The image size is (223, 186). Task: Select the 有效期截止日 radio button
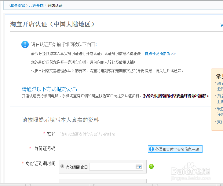62,166
